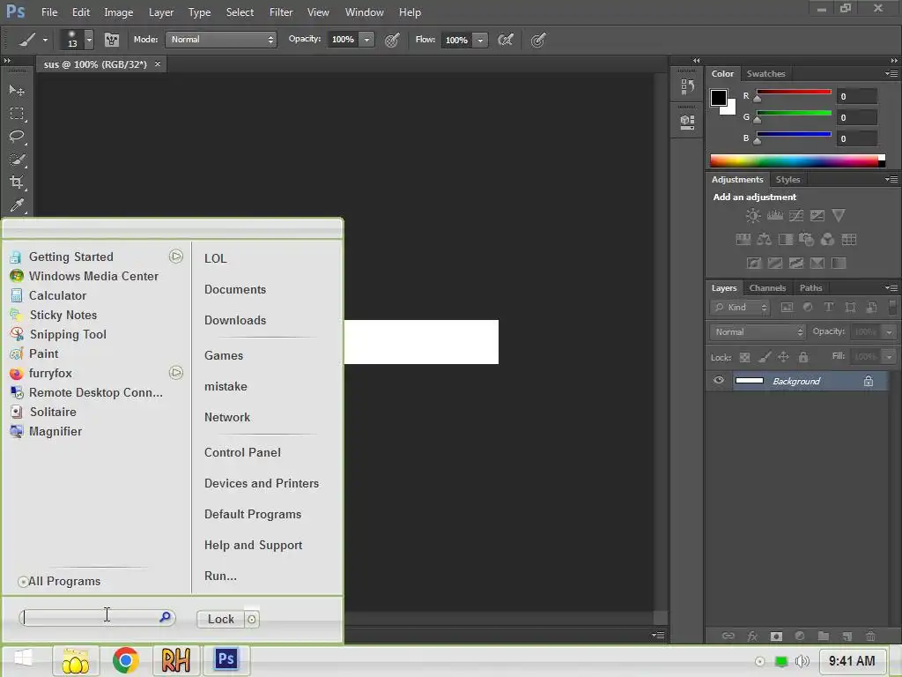
Task: Open the tool preset picker arrow
Action: click(45, 41)
